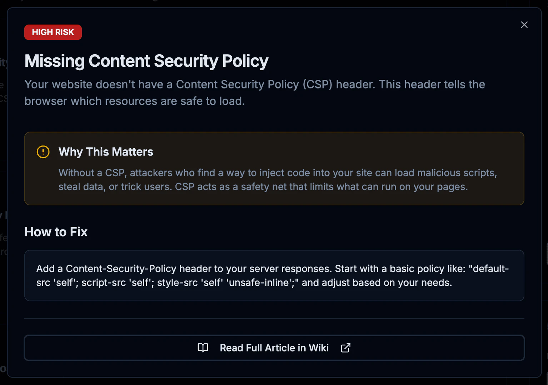
Task: Dismiss the Missing Content Security Policy dialog
Action: tap(524, 25)
